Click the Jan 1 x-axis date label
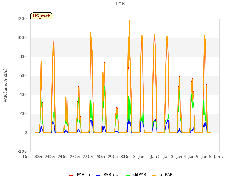The width and height of the screenshot is (242, 182). [x=143, y=157]
